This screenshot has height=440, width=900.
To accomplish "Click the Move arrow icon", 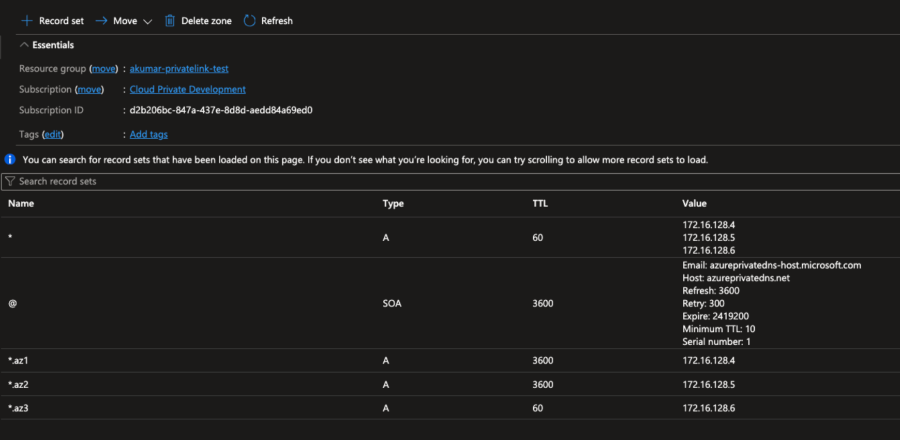I will (x=101, y=21).
